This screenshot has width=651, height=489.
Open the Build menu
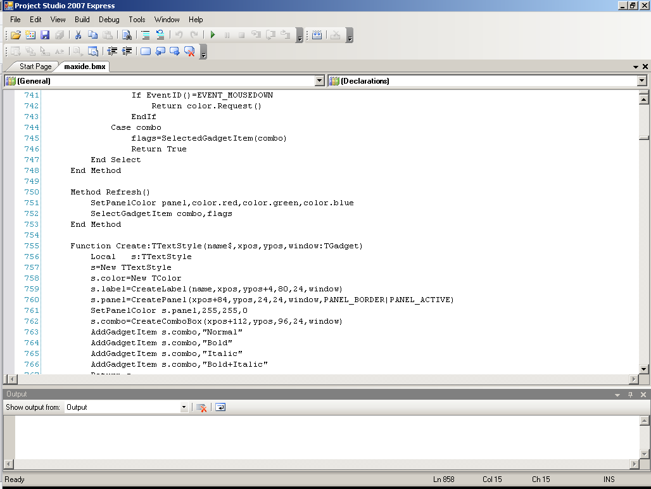pyautogui.click(x=82, y=20)
